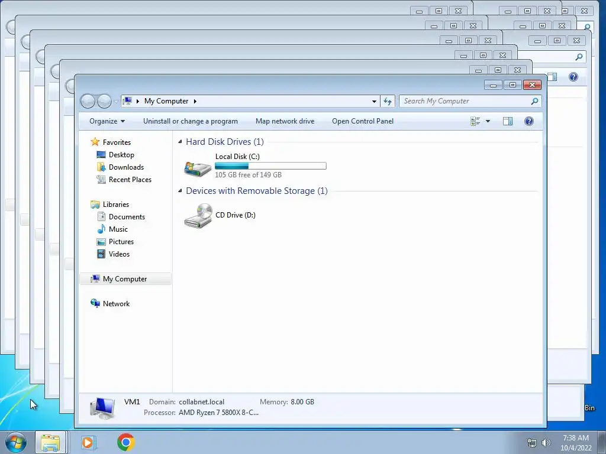Open the Documents library
The height and width of the screenshot is (454, 606).
[x=127, y=216]
